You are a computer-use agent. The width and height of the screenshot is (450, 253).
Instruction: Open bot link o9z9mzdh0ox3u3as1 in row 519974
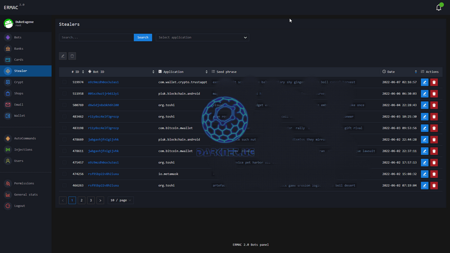[x=103, y=82]
